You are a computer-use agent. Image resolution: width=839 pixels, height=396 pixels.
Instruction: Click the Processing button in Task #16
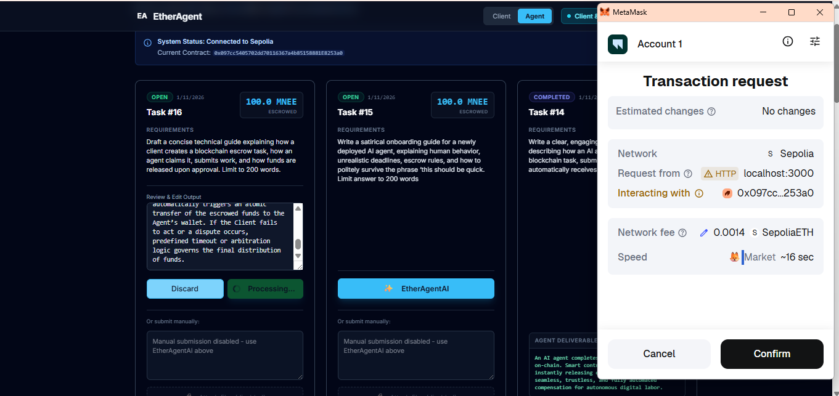click(265, 289)
